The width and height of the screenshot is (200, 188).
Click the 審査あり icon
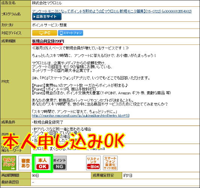point(26,163)
